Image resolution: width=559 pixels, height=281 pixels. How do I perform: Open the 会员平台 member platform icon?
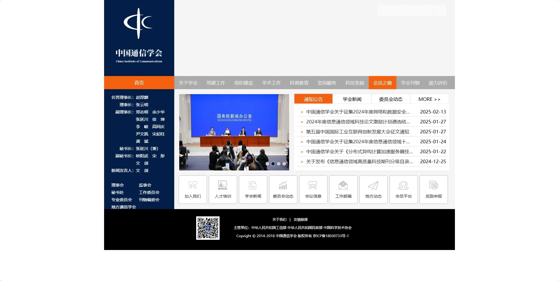click(x=403, y=189)
